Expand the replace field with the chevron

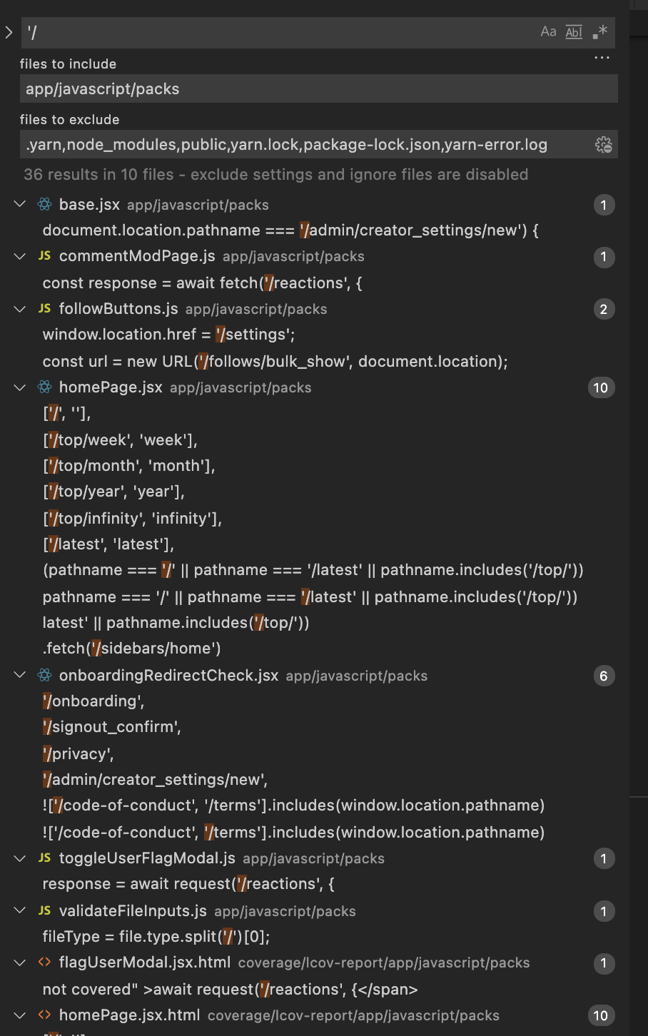[x=10, y=31]
